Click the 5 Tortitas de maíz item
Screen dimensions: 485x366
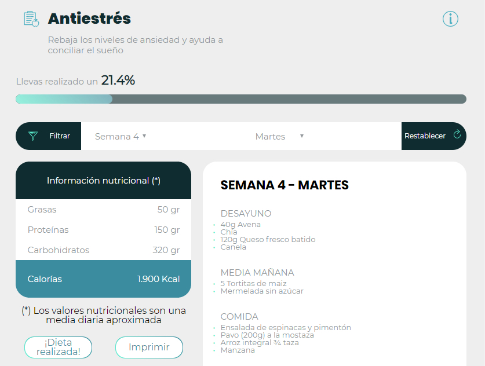coord(253,283)
